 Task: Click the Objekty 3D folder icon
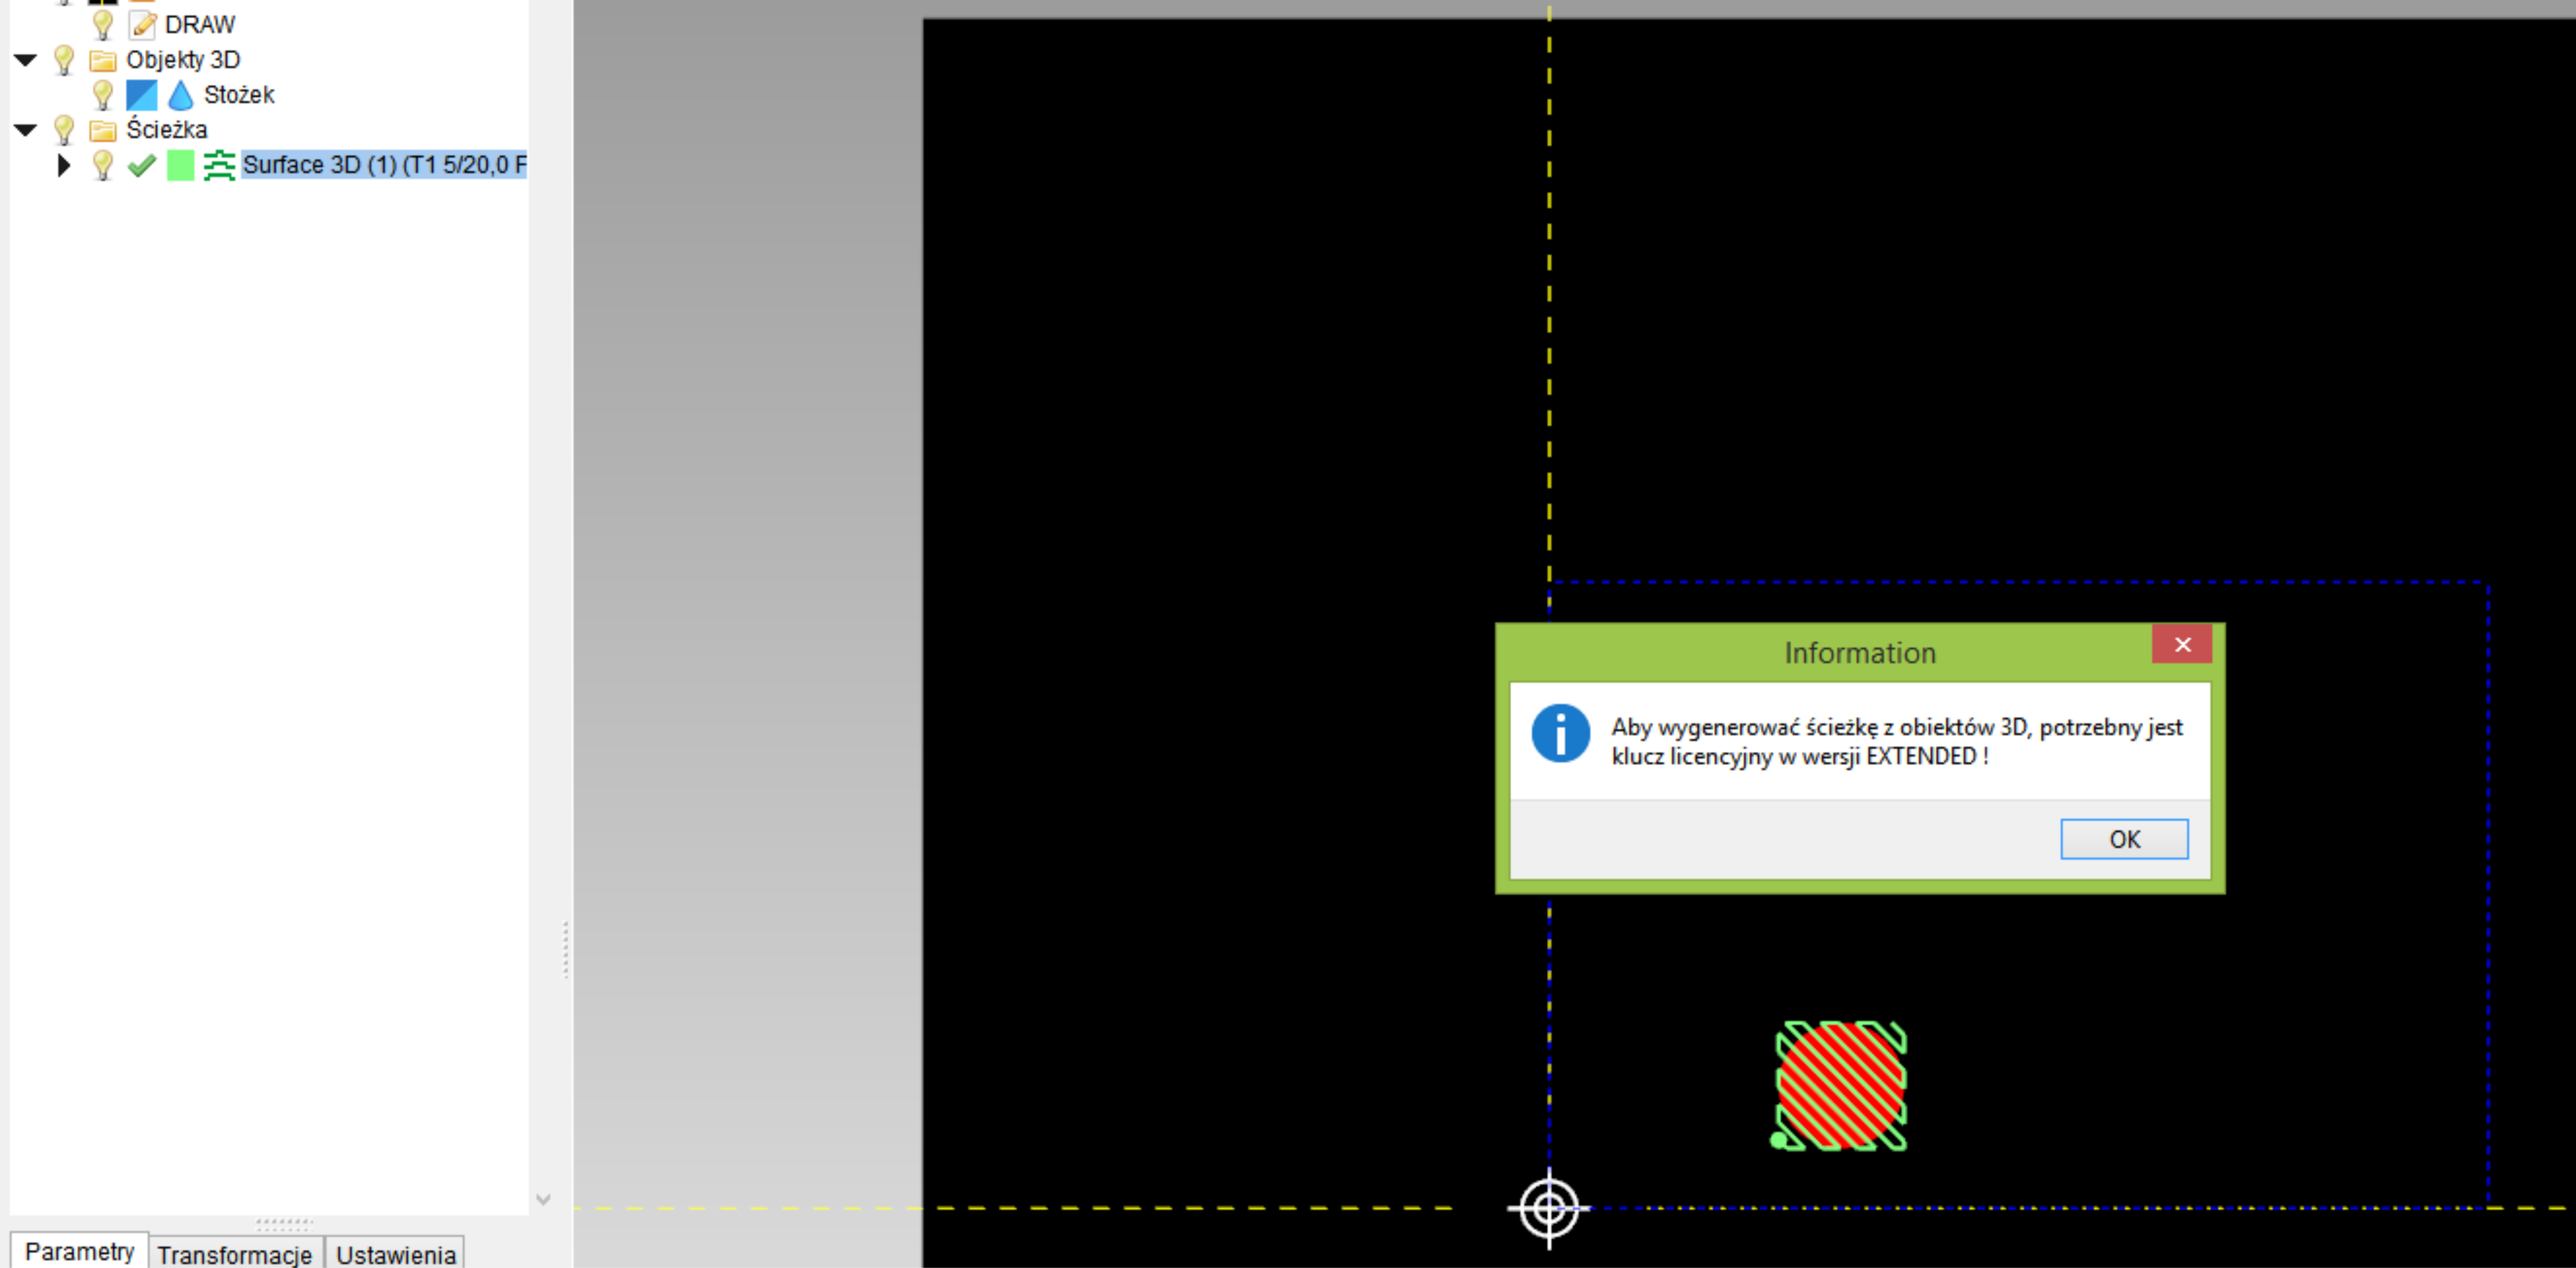103,61
